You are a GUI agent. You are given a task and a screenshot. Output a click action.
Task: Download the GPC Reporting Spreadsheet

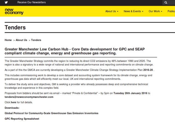[22, 119]
